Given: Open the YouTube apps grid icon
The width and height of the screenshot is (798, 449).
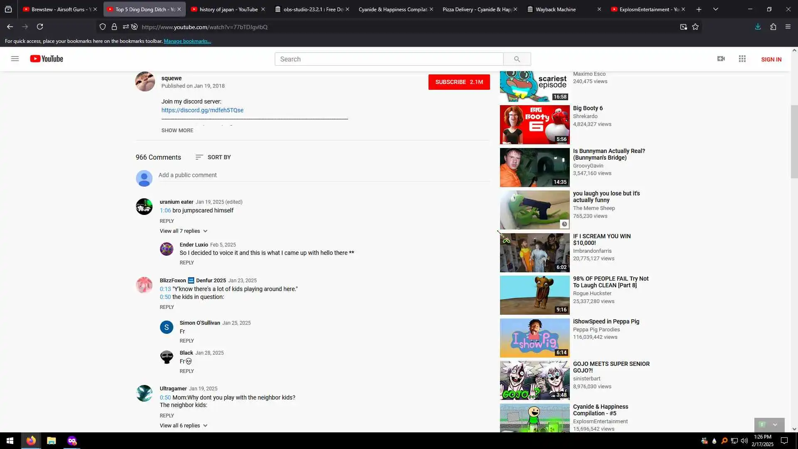Looking at the screenshot, I should (x=742, y=59).
